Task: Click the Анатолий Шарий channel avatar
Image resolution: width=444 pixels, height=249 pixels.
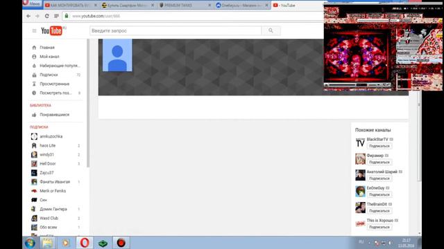Action: click(x=360, y=175)
